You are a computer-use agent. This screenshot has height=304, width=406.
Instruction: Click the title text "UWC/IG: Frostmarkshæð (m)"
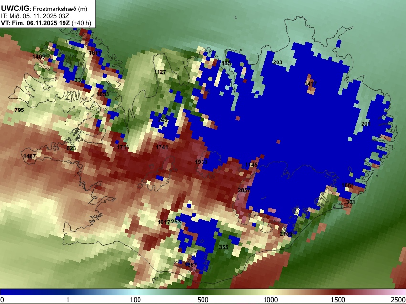(44, 9)
